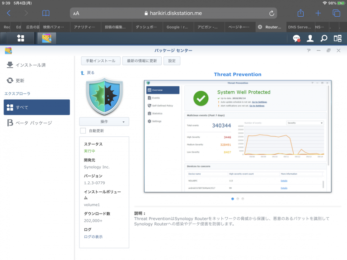Viewport: 347px width, 260px height.
Task: Switch to the ダッシュボ tab
Action: 147,27
